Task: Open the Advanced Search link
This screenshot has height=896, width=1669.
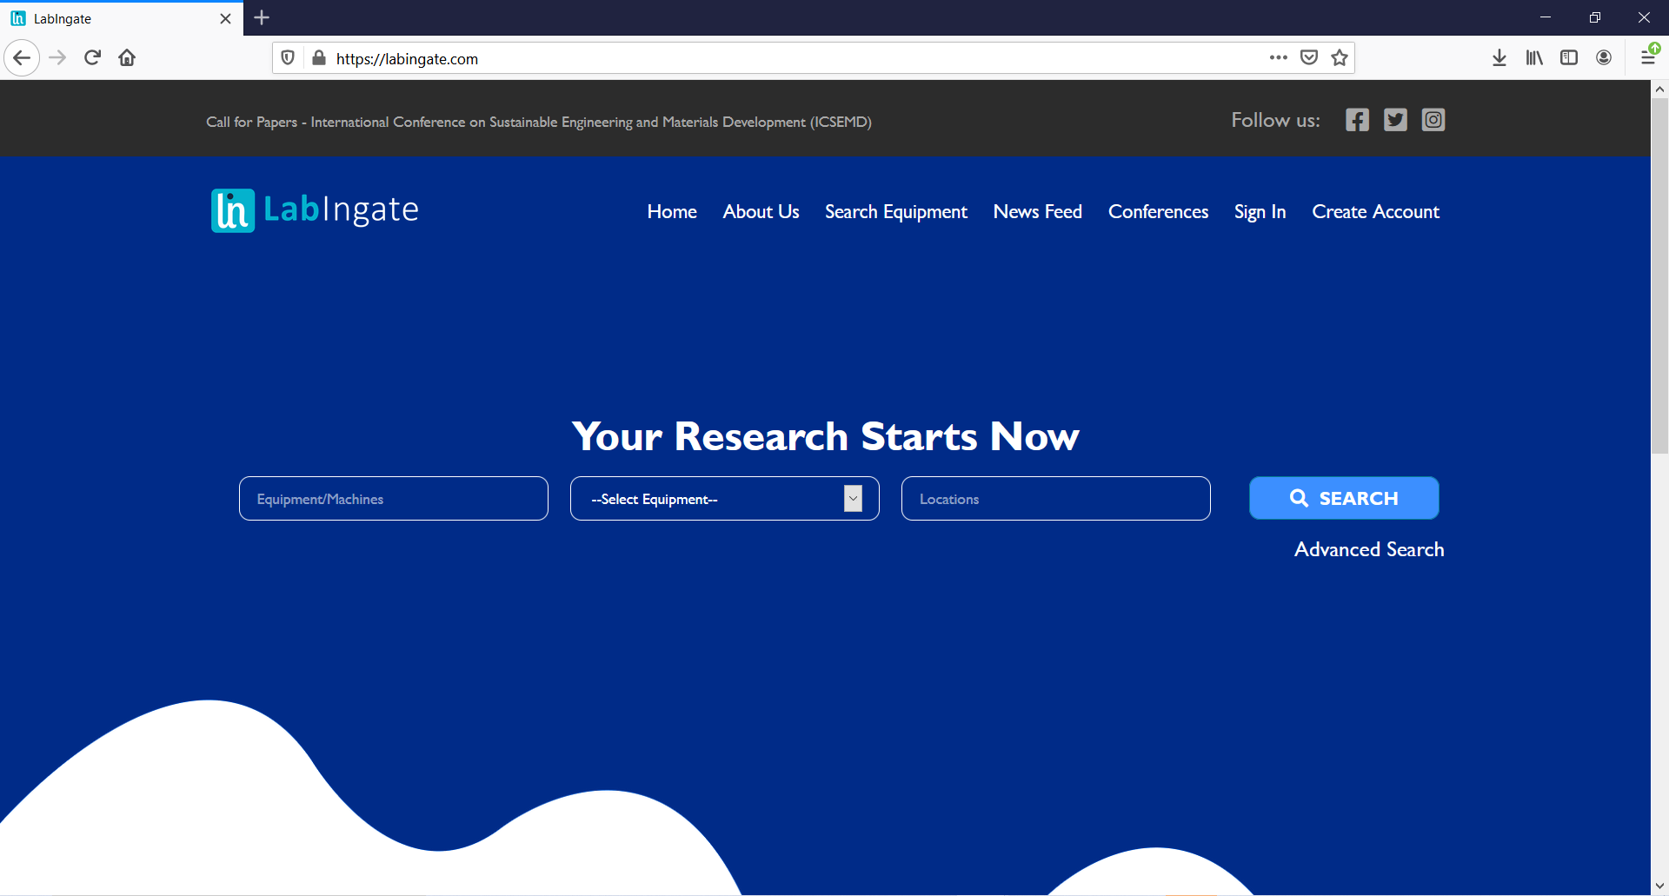Action: (x=1368, y=549)
